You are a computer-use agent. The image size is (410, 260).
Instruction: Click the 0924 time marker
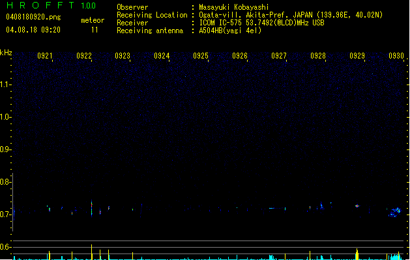click(162, 56)
